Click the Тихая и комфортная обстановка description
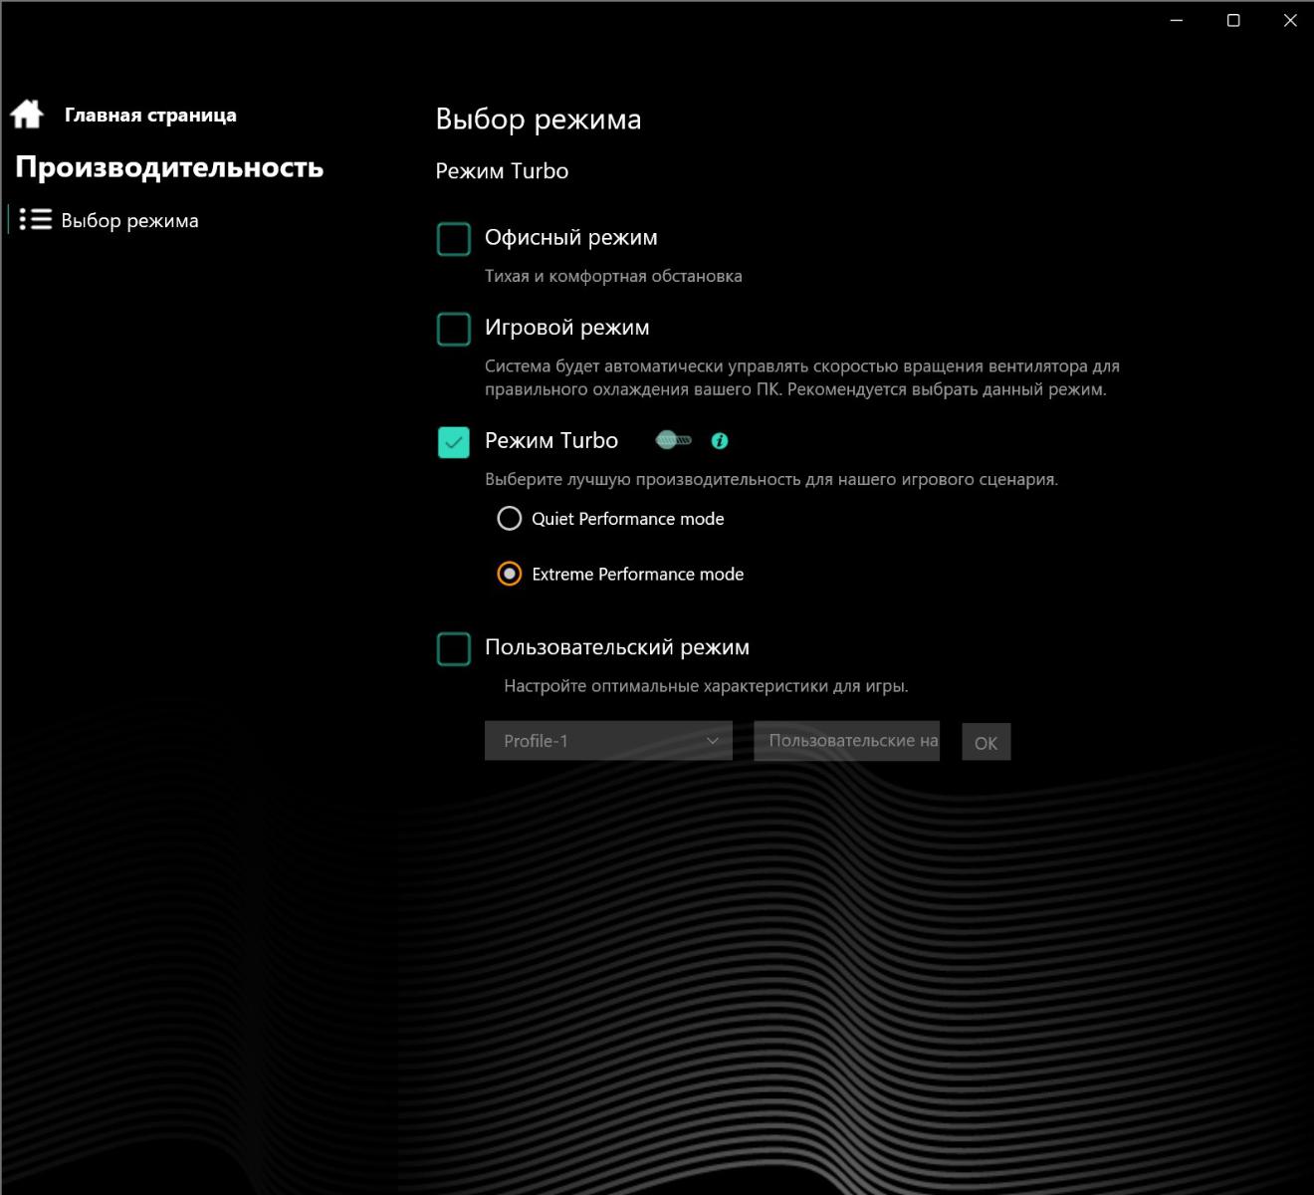 (x=613, y=276)
